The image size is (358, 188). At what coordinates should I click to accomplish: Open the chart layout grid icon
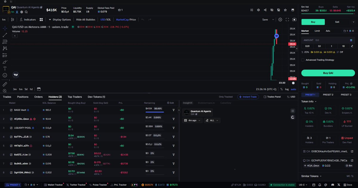tap(41, 20)
